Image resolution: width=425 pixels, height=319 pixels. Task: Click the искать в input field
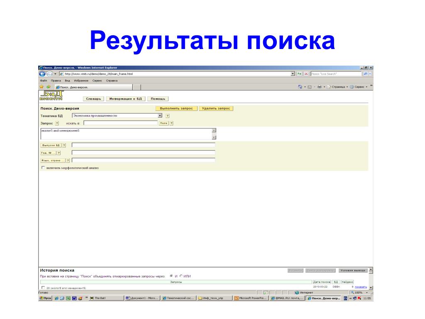point(121,123)
